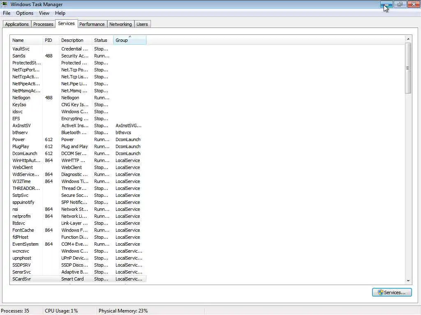This screenshot has height=315, width=421.
Task: Select the WdiService... service row
Action: coord(78,174)
